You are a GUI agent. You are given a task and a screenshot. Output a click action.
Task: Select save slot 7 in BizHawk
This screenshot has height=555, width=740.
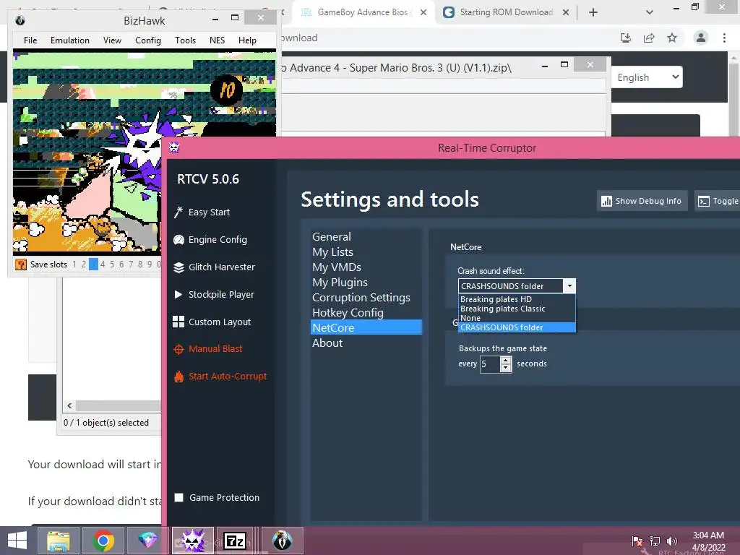coord(131,264)
